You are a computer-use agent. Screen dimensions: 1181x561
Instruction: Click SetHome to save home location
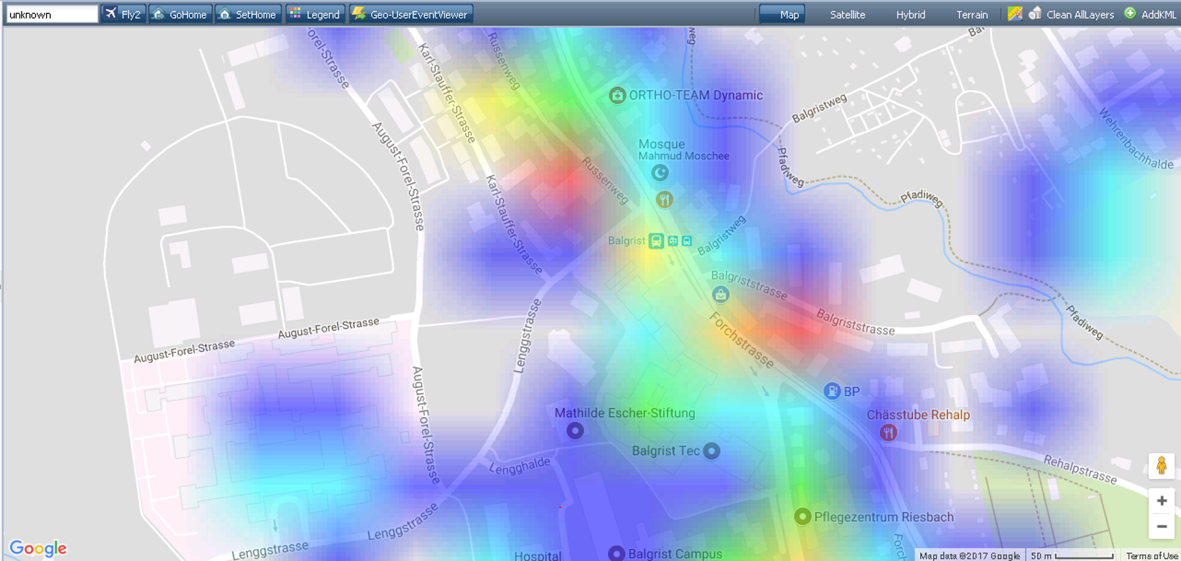tap(248, 14)
